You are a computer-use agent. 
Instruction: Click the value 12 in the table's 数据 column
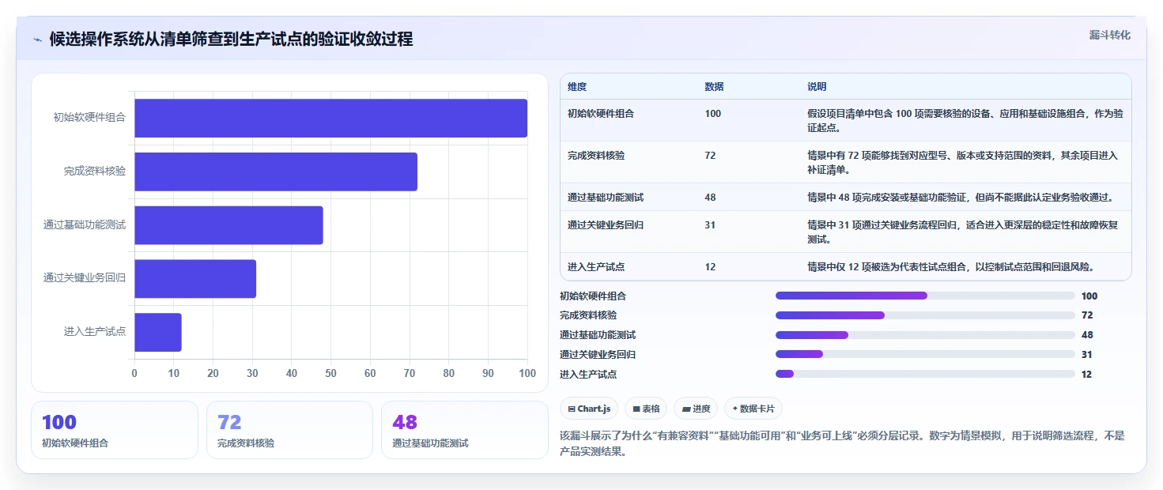coord(710,267)
